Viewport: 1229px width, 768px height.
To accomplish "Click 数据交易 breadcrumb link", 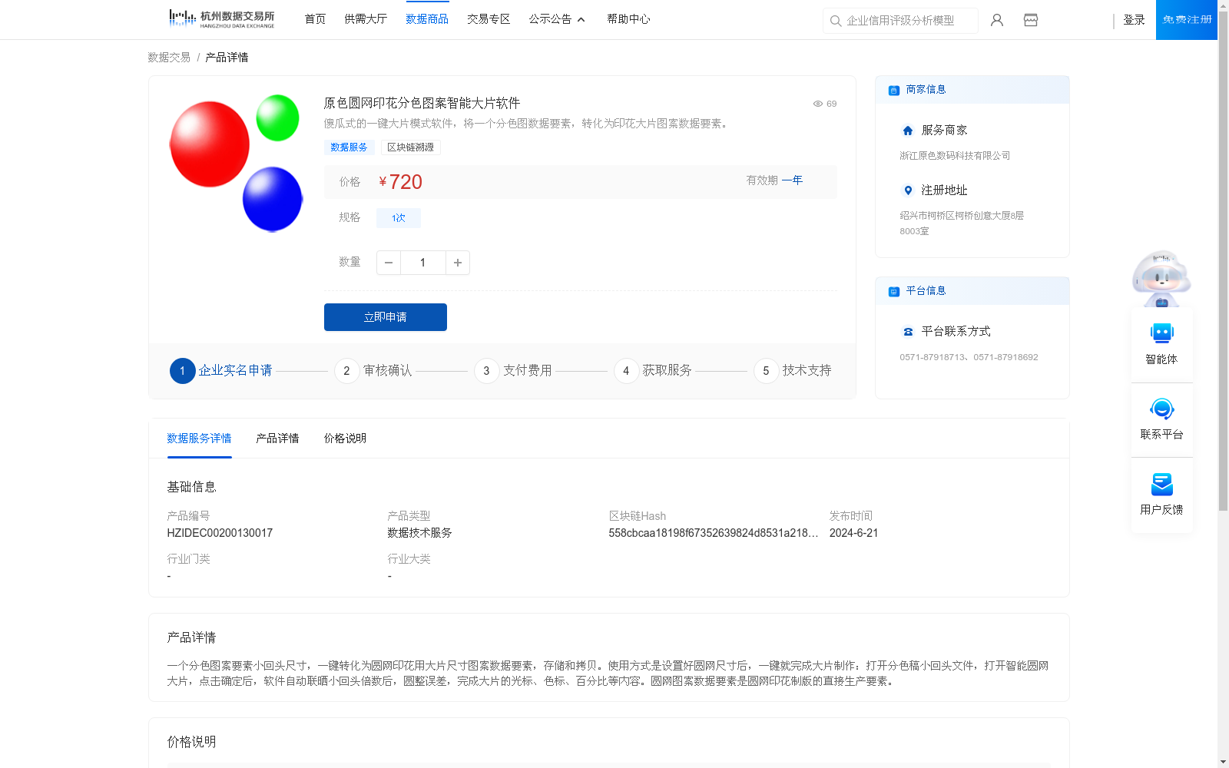I will click(169, 58).
